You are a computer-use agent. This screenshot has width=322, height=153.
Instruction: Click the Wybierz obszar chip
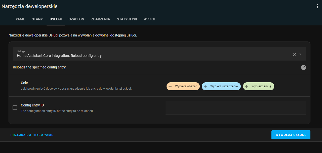coord(183,86)
